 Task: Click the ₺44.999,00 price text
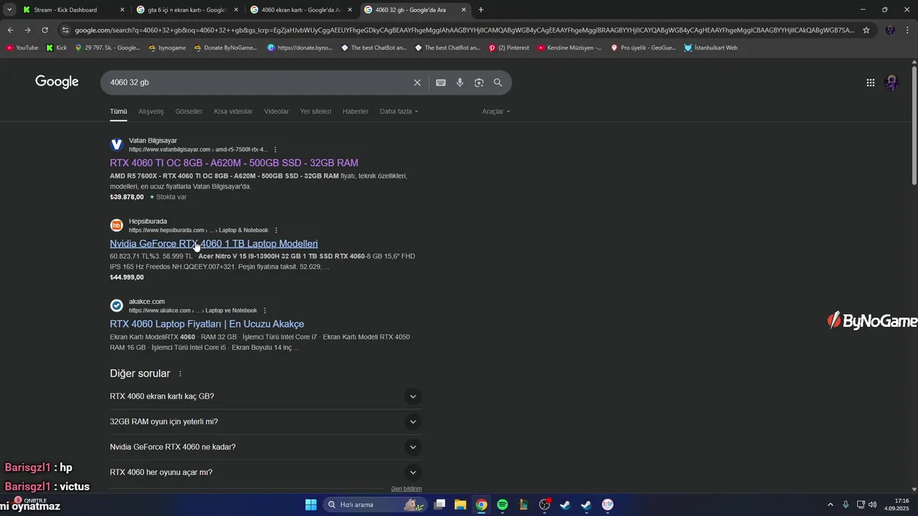click(127, 277)
